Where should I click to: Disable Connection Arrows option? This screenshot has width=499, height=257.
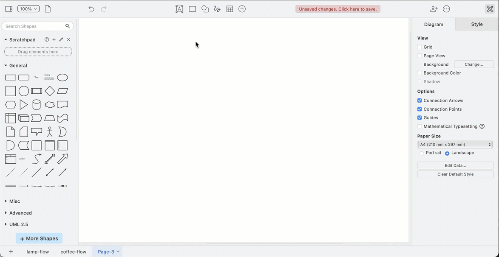coord(420,101)
